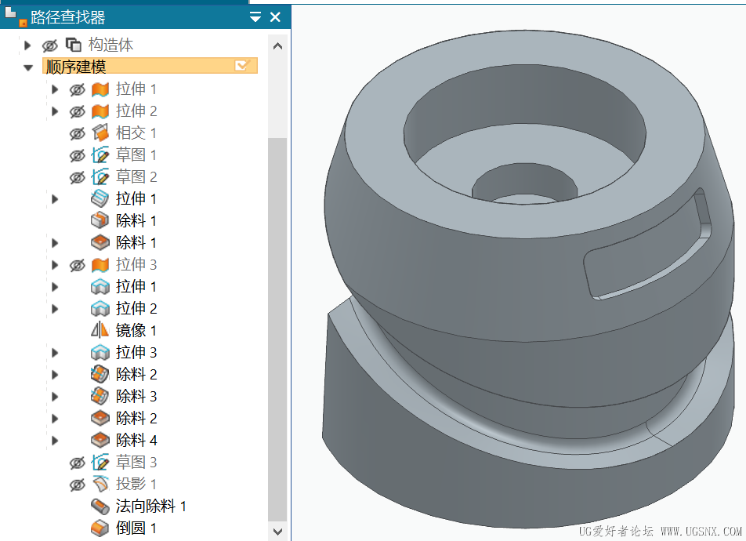This screenshot has width=746, height=541.
Task: Select the 法向除料 1 normal cutout icon
Action: point(100,506)
